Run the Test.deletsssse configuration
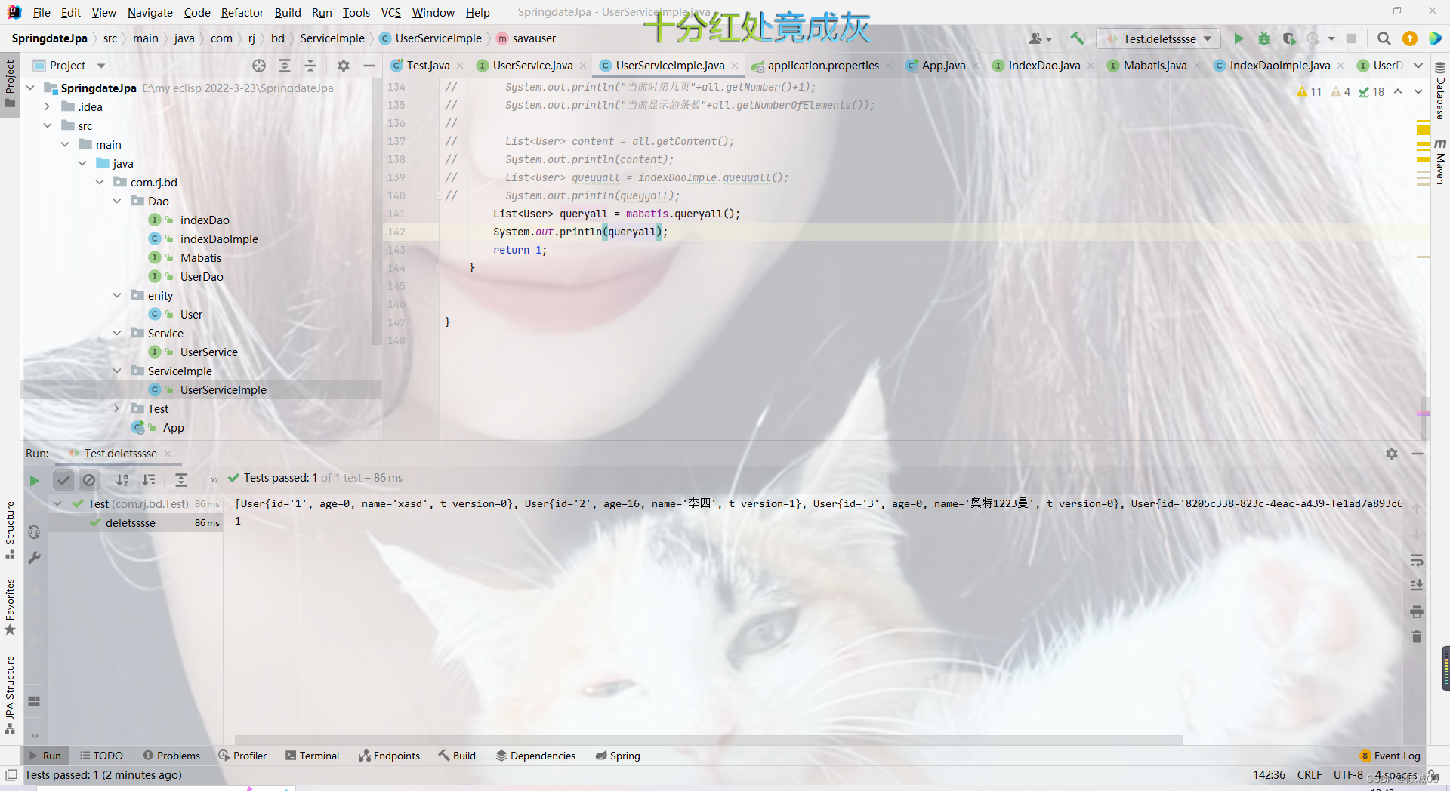Viewport: 1450px width, 791px height. 1239,38
